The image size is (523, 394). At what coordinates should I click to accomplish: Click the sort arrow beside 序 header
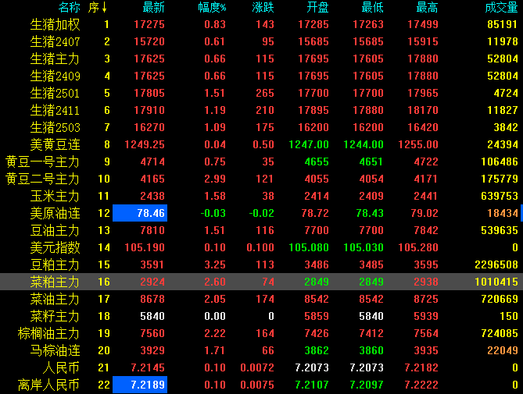point(105,7)
